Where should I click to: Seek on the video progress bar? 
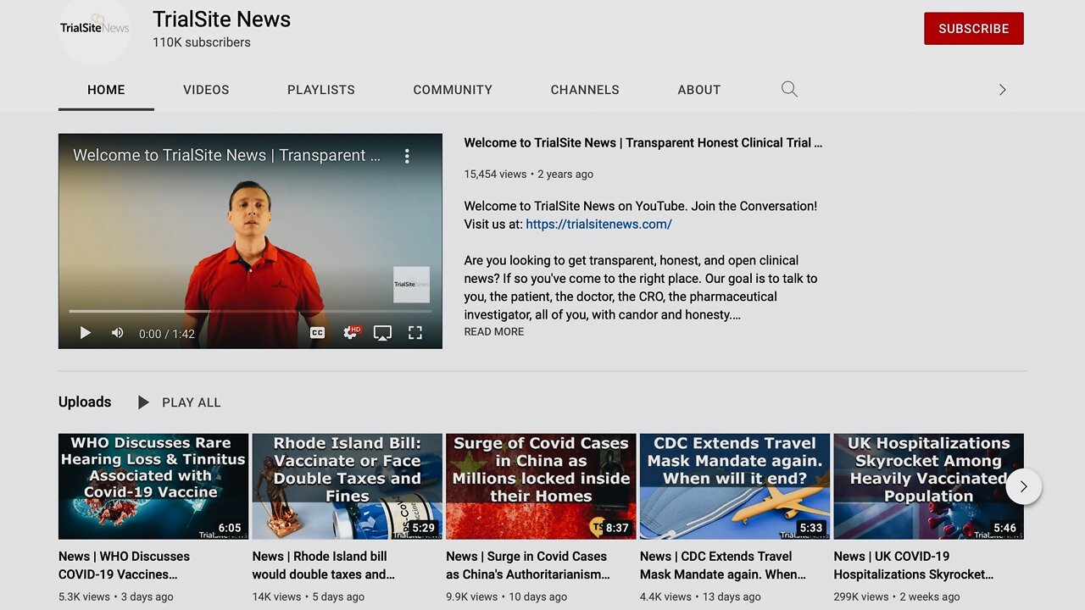point(250,312)
